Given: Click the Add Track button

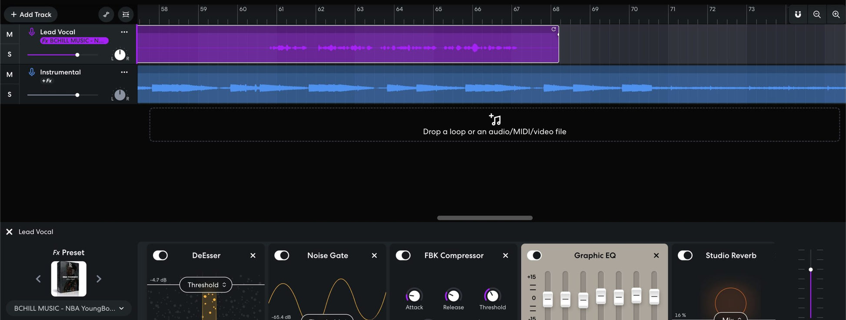Looking at the screenshot, I should (31, 14).
